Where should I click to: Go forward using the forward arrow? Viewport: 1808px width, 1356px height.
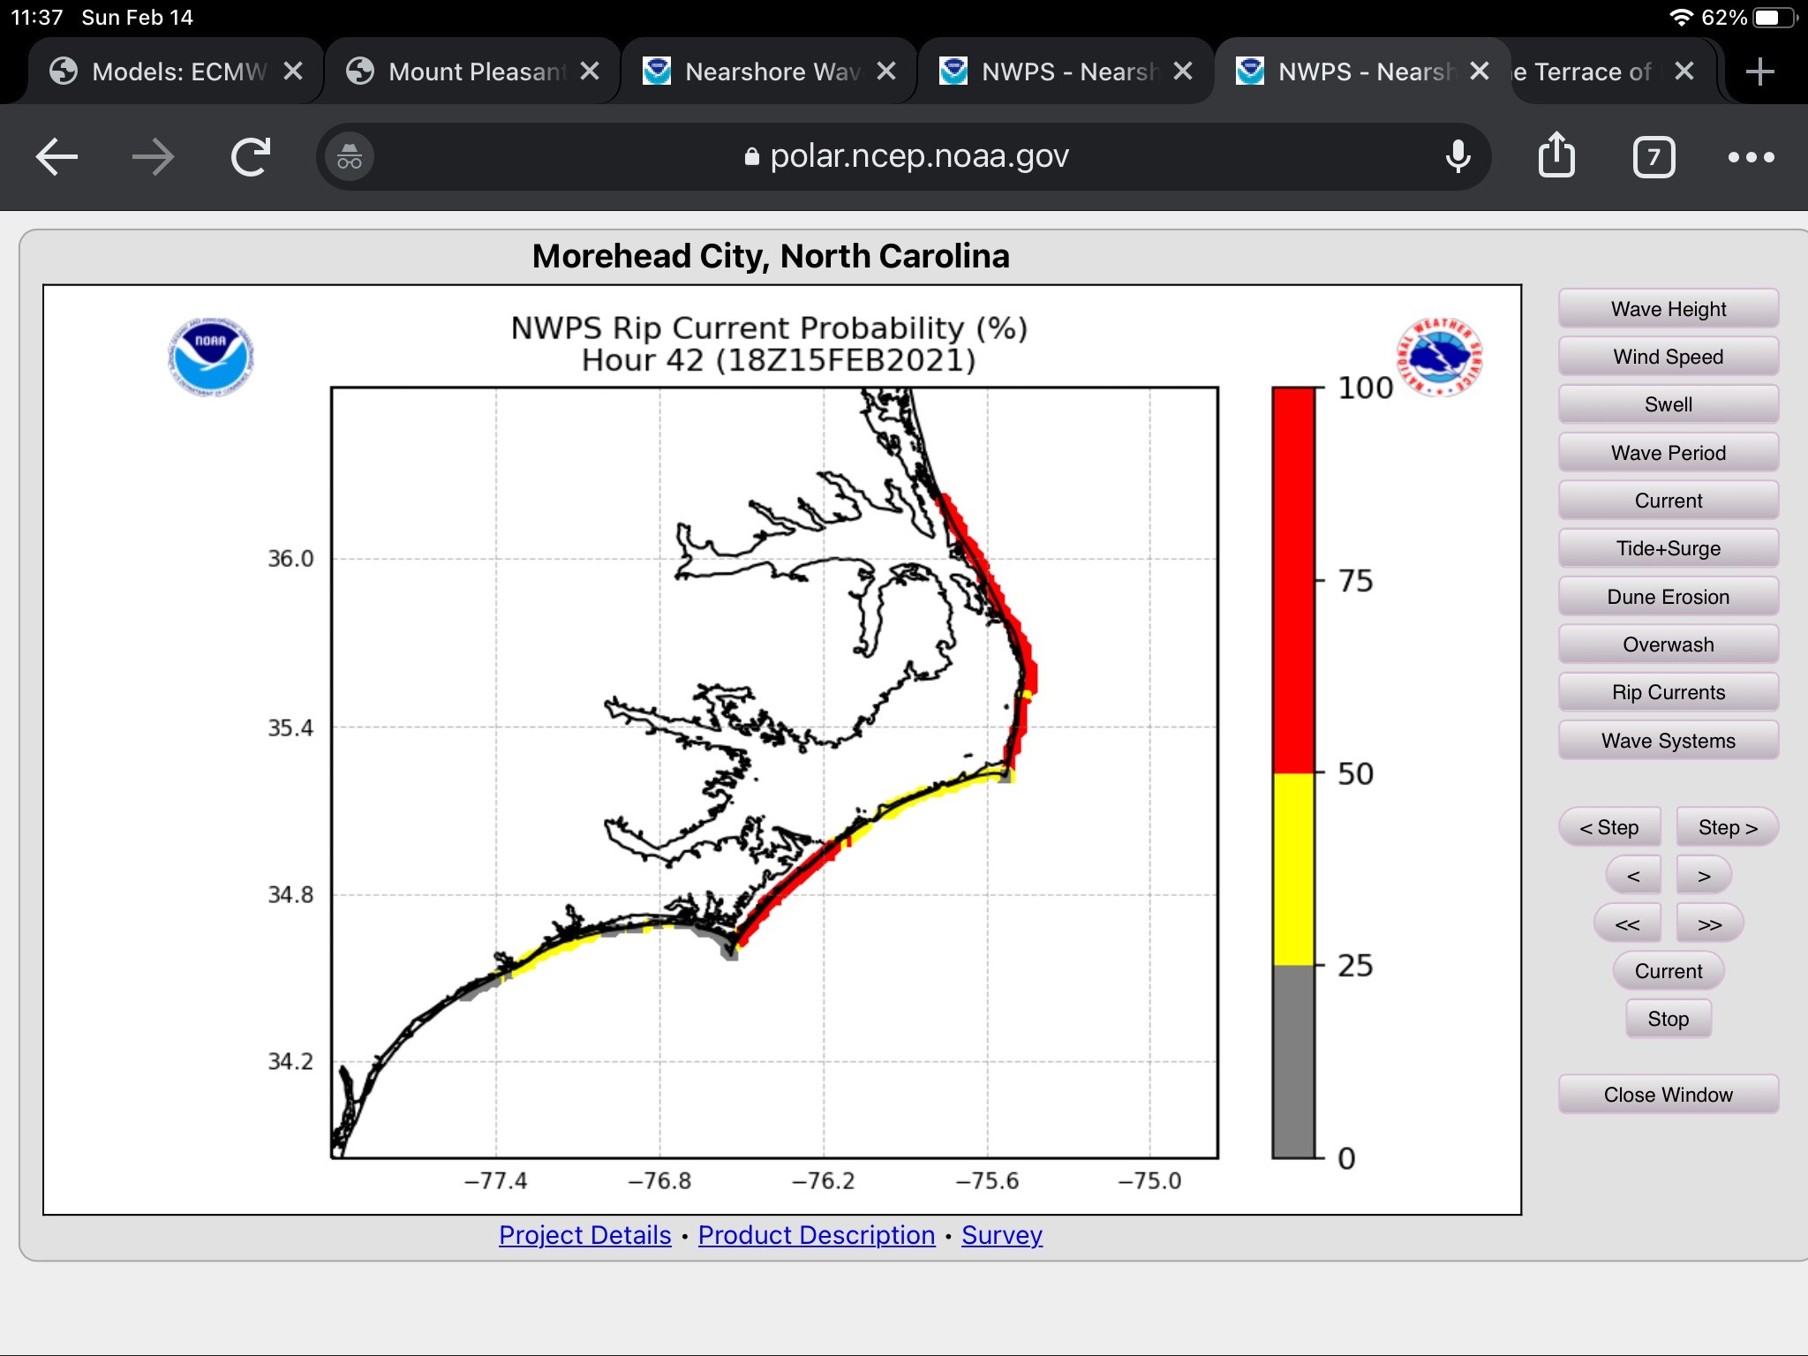pos(153,156)
